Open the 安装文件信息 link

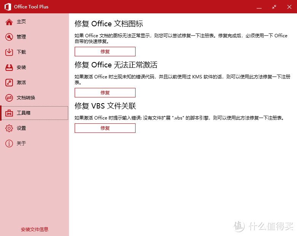[35, 230]
